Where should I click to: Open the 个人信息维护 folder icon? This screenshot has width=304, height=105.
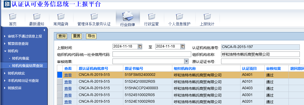[179, 16]
